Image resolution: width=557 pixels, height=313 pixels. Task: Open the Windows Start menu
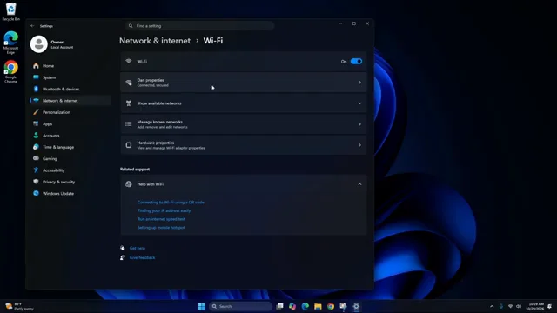pyautogui.click(x=201, y=306)
